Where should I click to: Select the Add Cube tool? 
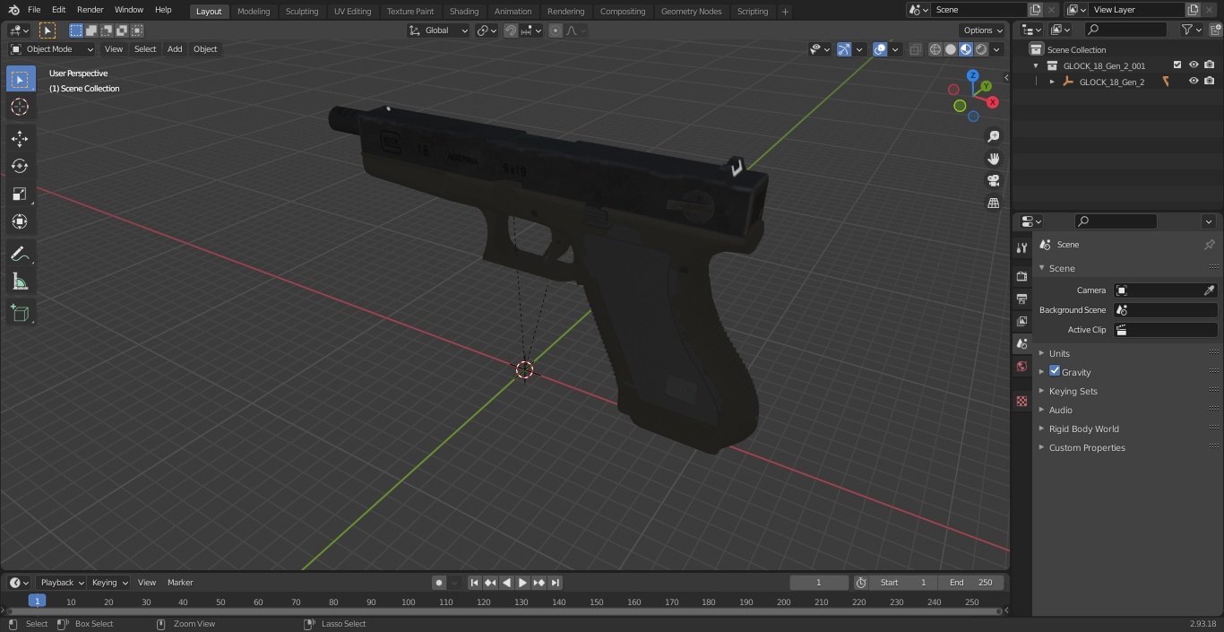click(x=20, y=313)
